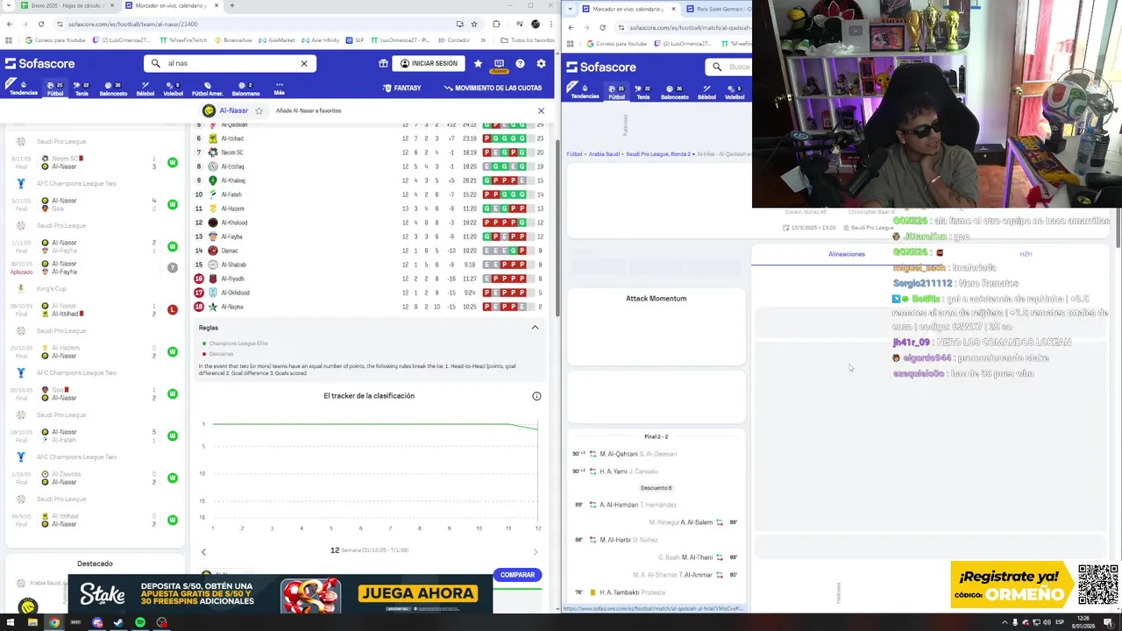Open Windows Start menu
This screenshot has height=631, width=1122.
click(11, 622)
